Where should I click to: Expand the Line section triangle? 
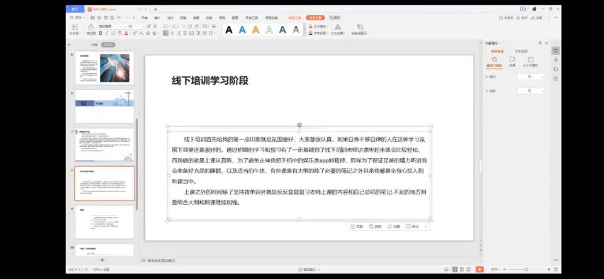[488, 91]
